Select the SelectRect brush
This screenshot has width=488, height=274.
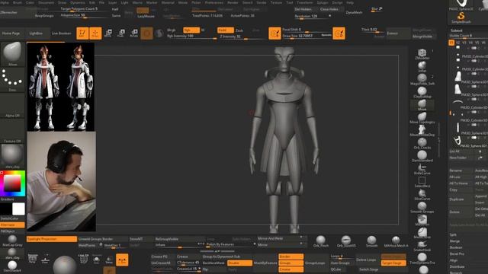[422, 182]
